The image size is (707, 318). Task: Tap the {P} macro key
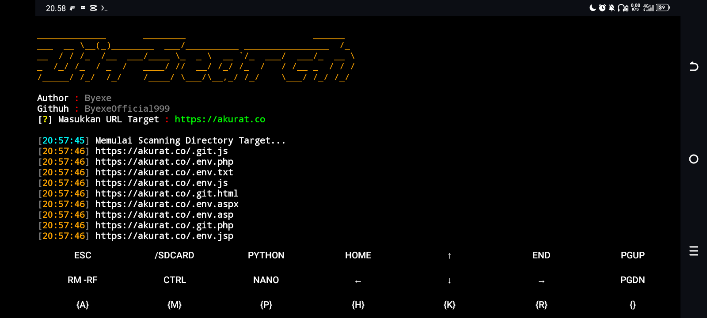pyautogui.click(x=266, y=305)
